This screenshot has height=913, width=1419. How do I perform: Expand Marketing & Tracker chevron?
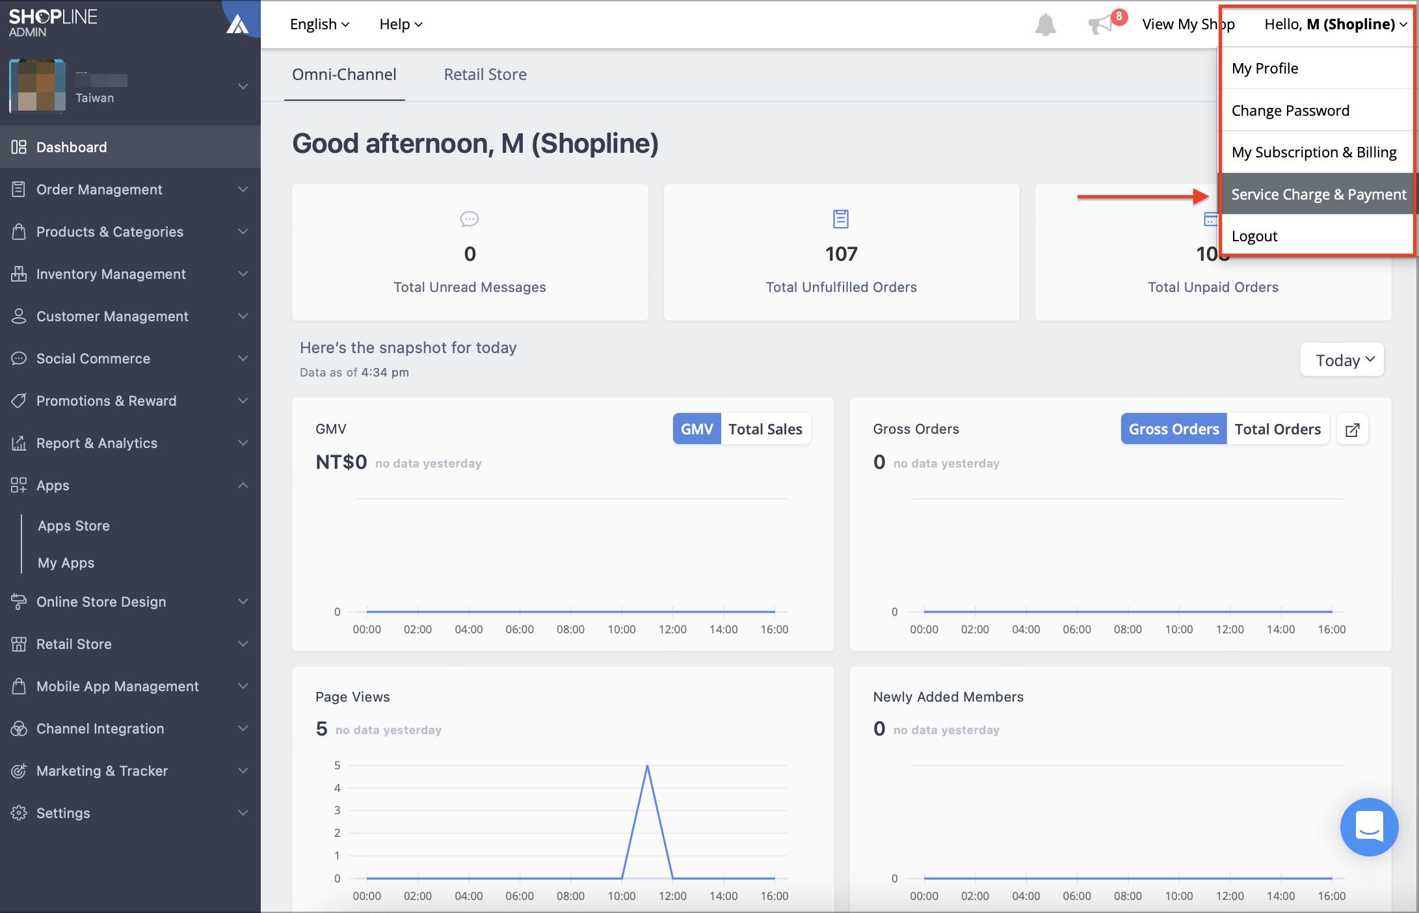coord(243,771)
